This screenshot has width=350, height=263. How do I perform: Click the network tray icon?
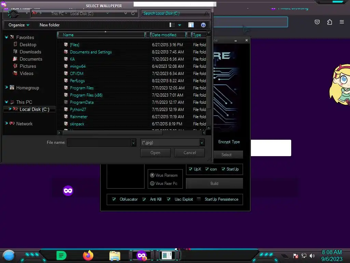point(304,255)
